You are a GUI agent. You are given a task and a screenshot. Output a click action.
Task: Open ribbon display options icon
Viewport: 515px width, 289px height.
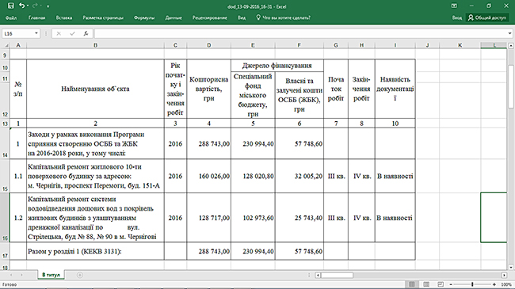pos(454,6)
